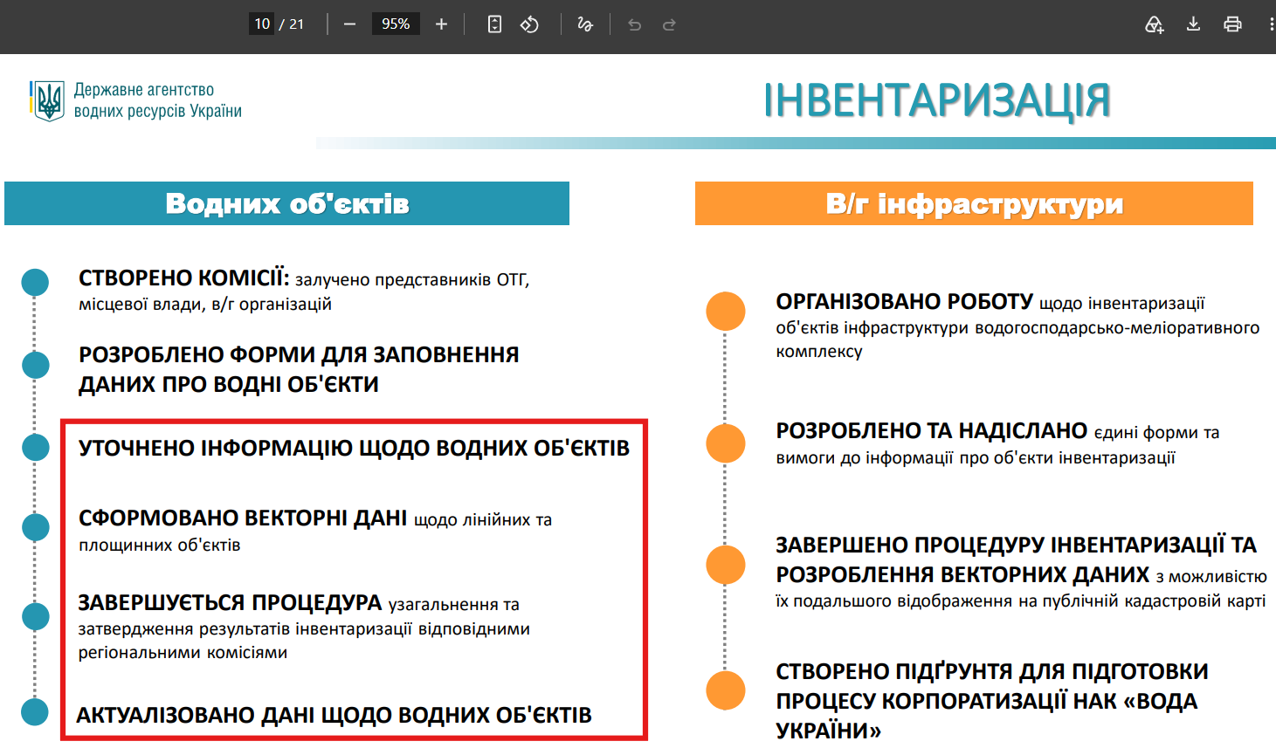Click 'площинних об'єктів' text
The image size is (1276, 755).
160,546
